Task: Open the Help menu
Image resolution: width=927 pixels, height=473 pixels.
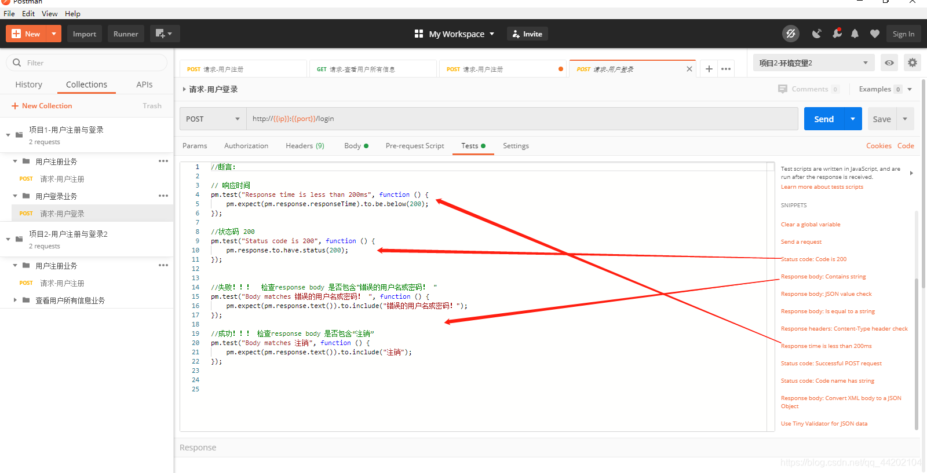Action: click(72, 13)
